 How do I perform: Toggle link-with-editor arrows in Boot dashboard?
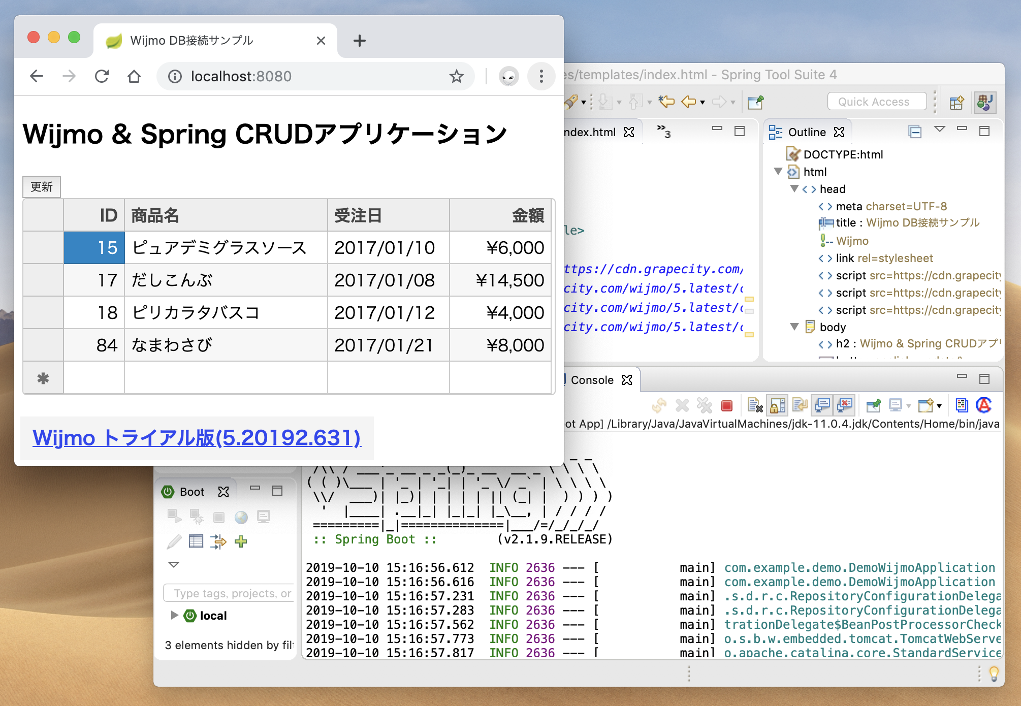pyautogui.click(x=218, y=541)
